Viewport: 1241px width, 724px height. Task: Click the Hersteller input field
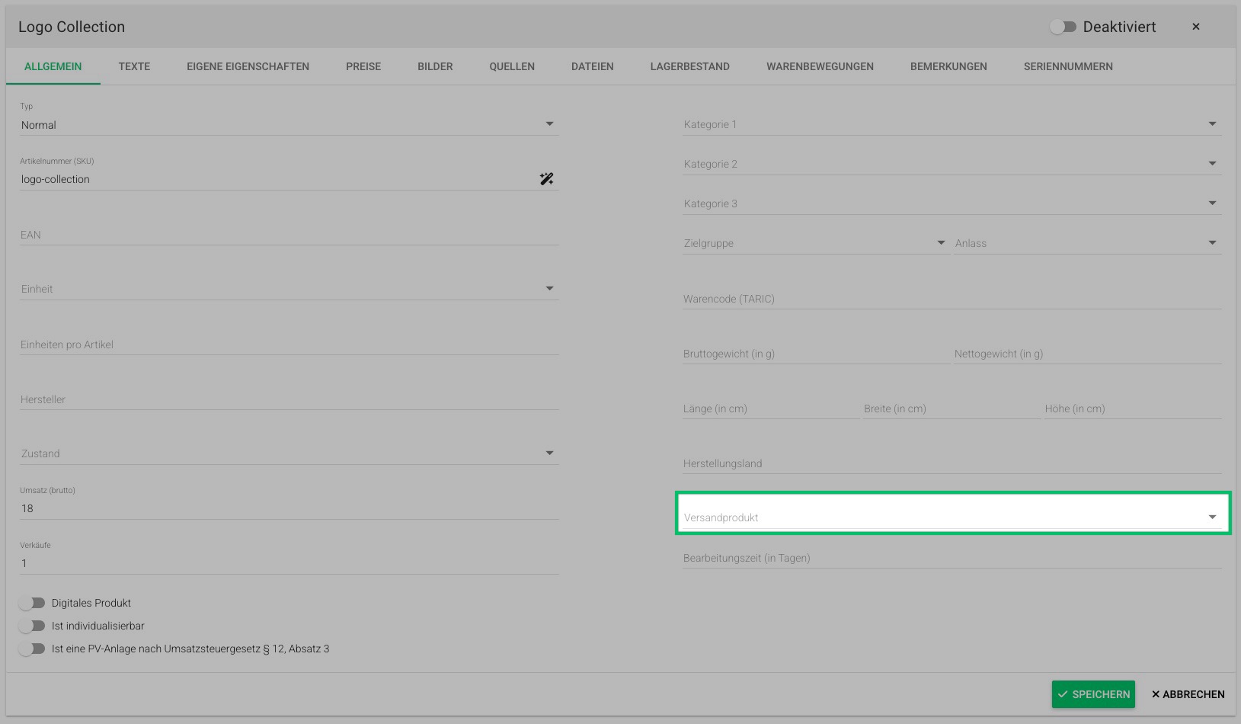point(289,399)
